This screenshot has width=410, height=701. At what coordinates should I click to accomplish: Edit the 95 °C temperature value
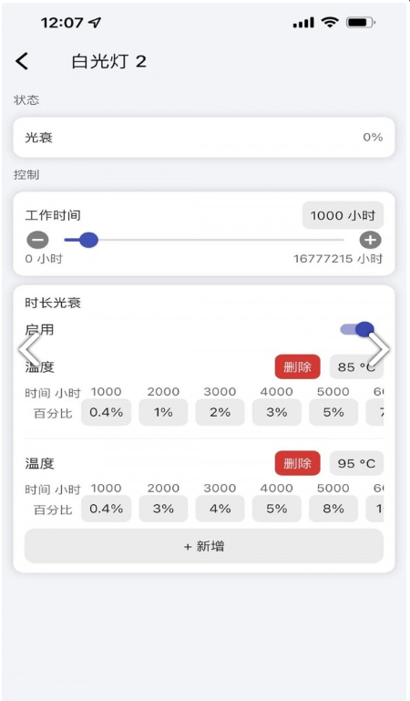point(356,463)
